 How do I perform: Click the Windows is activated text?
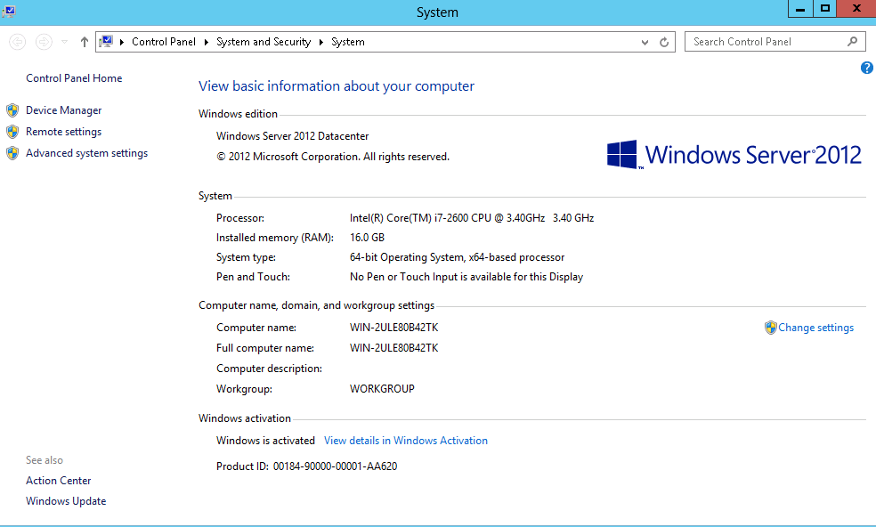click(265, 441)
